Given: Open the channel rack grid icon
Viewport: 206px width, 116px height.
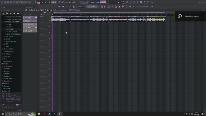Looking at the screenshot, I should coord(109,6).
